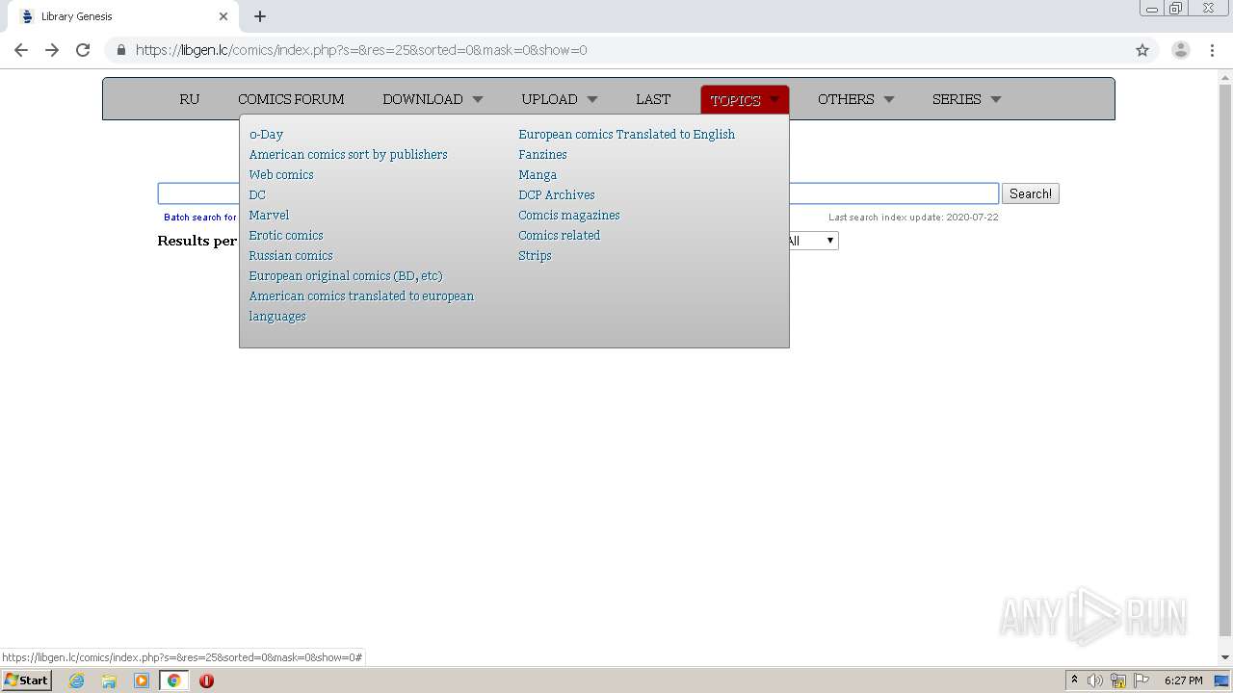Expand the DOWNLOAD dropdown menu
This screenshot has width=1233, height=693.
tap(433, 99)
